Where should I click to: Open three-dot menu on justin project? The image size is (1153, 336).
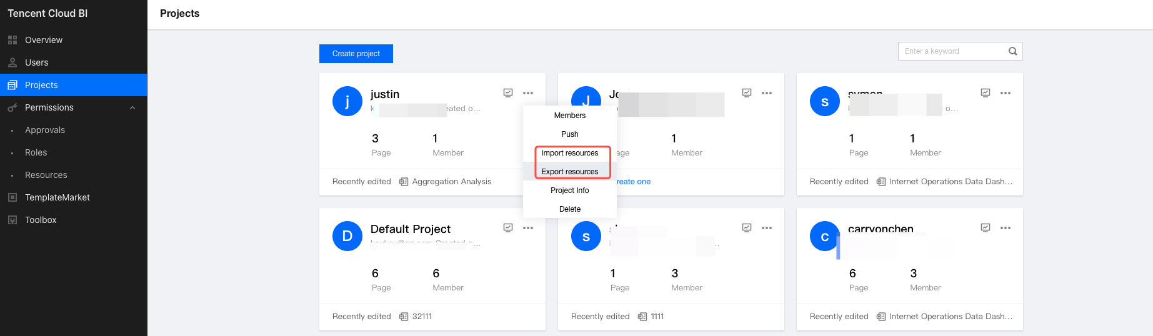(528, 93)
